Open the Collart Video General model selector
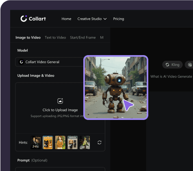 pyautogui.click(x=50, y=62)
